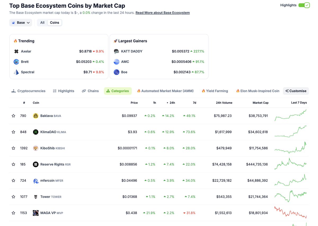The image size is (318, 226).
Task: Click Brett's $0.05203 price in Trending
Action: 84,62
